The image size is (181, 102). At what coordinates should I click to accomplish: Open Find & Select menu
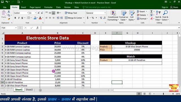pos(165,16)
